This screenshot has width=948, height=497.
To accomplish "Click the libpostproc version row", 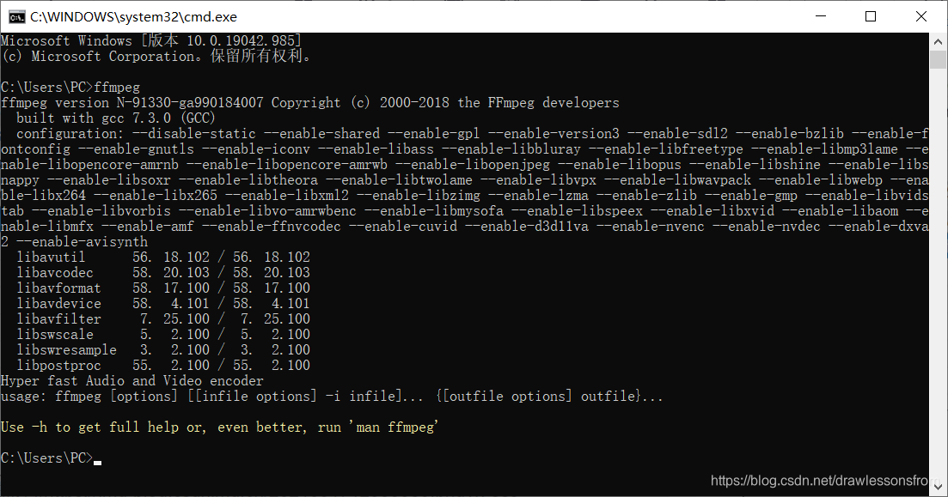I will [163, 366].
